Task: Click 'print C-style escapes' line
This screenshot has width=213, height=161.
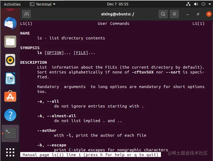Action: (111, 150)
